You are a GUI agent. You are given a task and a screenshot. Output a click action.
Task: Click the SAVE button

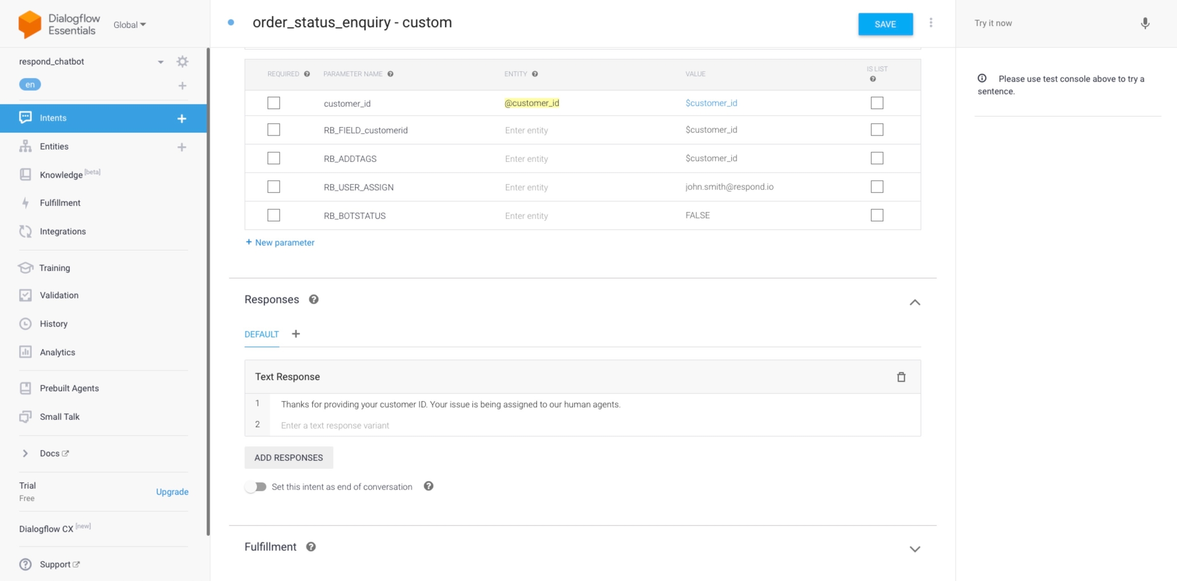coord(885,23)
